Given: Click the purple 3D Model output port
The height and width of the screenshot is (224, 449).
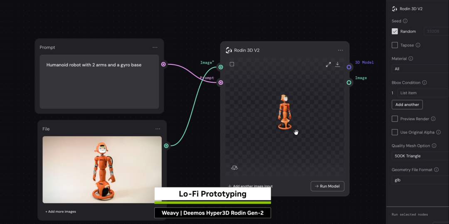Looking at the screenshot, I should (349, 67).
